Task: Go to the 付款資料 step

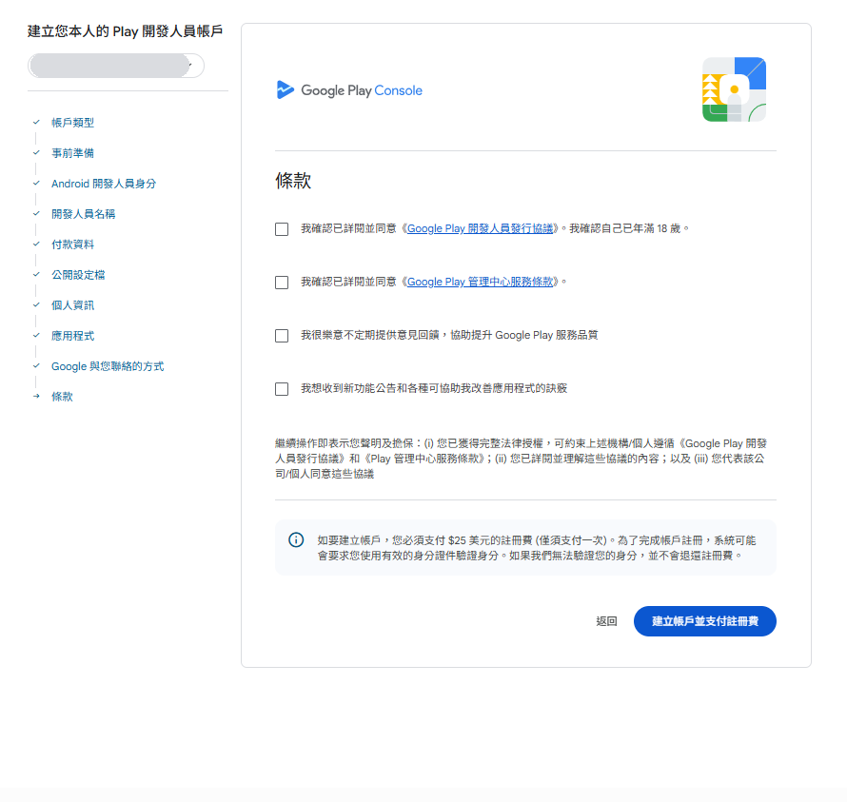Action: [72, 245]
